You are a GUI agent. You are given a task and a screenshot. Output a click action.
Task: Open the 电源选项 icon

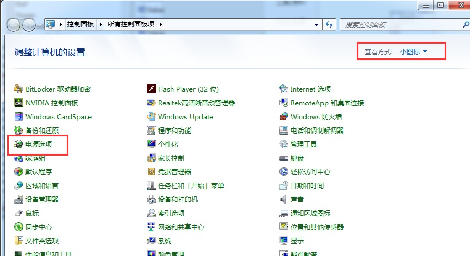(x=19, y=145)
